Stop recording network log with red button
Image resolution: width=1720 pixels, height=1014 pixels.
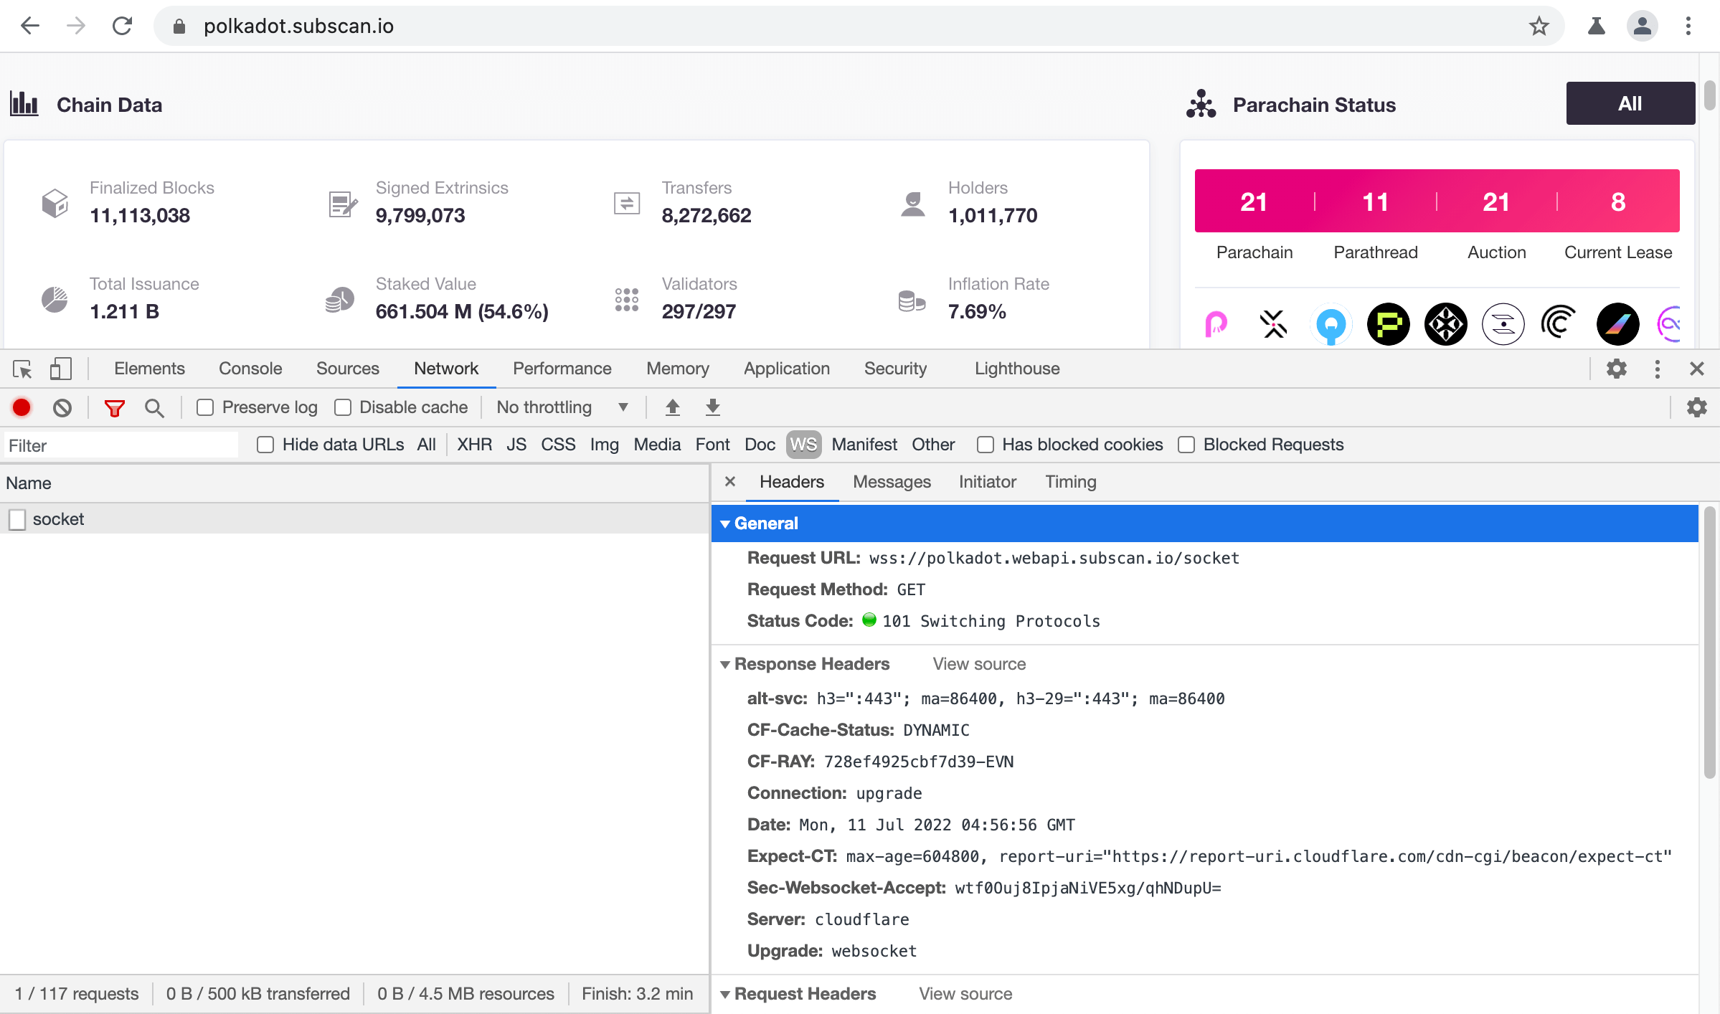pyautogui.click(x=22, y=407)
